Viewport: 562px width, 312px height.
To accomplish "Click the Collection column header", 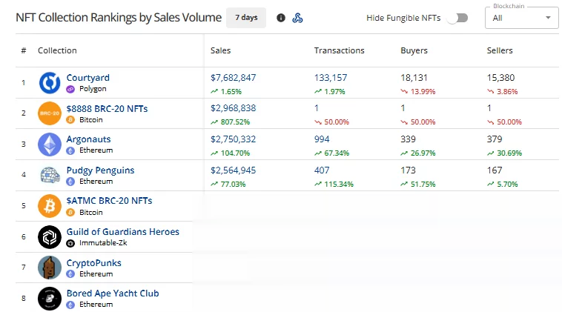I will click(57, 50).
